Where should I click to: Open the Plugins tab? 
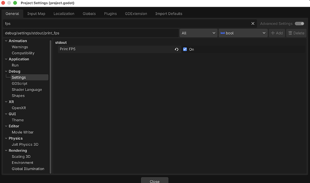[110, 13]
